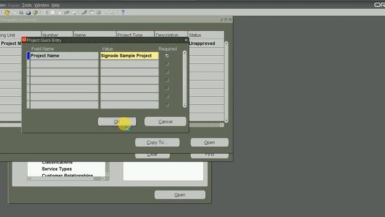The height and width of the screenshot is (217, 385).
Task: Close the Project Quick Entry dialog
Action: 186,40
